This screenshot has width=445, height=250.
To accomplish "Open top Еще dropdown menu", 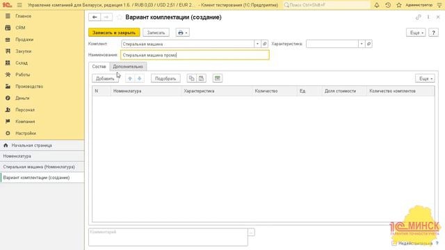I will [x=416, y=33].
